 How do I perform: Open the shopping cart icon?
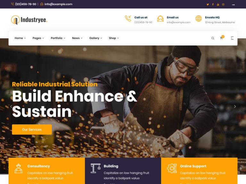[x=222, y=38]
